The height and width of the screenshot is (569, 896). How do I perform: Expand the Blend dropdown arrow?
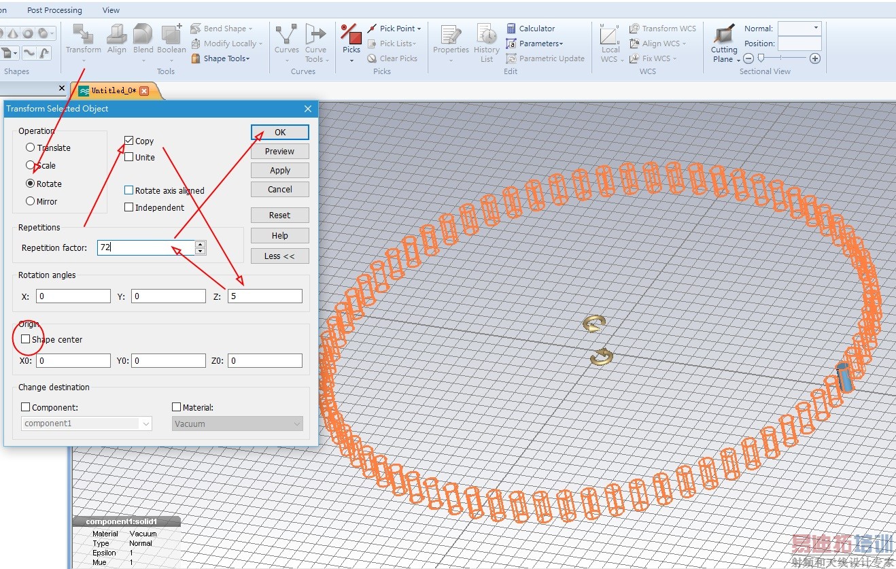[143, 61]
